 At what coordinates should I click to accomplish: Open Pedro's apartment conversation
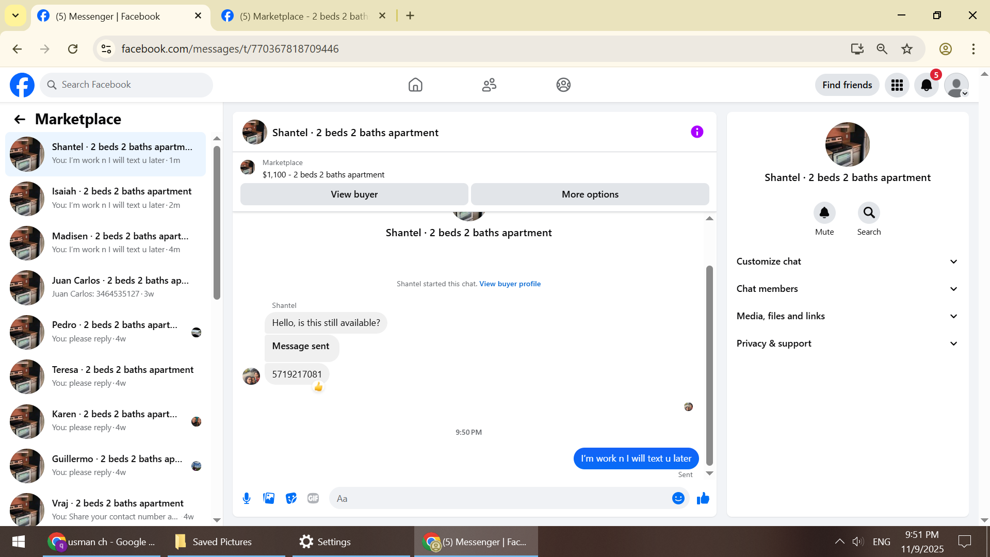105,332
